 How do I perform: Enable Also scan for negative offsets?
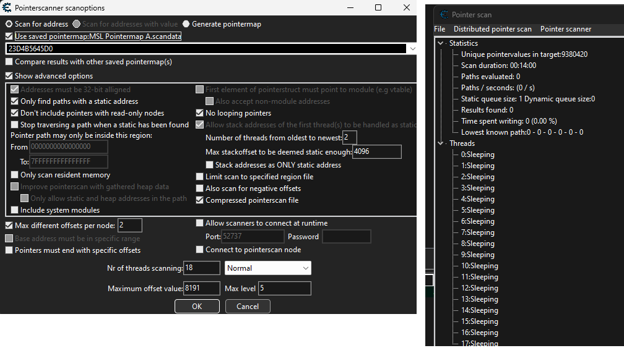pyautogui.click(x=200, y=189)
